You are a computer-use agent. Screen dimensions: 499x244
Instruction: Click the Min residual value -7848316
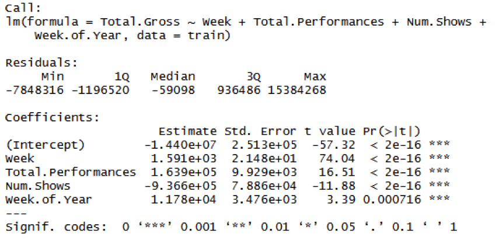click(34, 90)
